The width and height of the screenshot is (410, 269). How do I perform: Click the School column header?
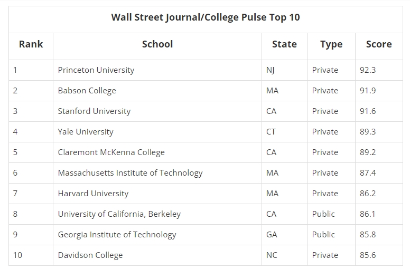pos(157,44)
